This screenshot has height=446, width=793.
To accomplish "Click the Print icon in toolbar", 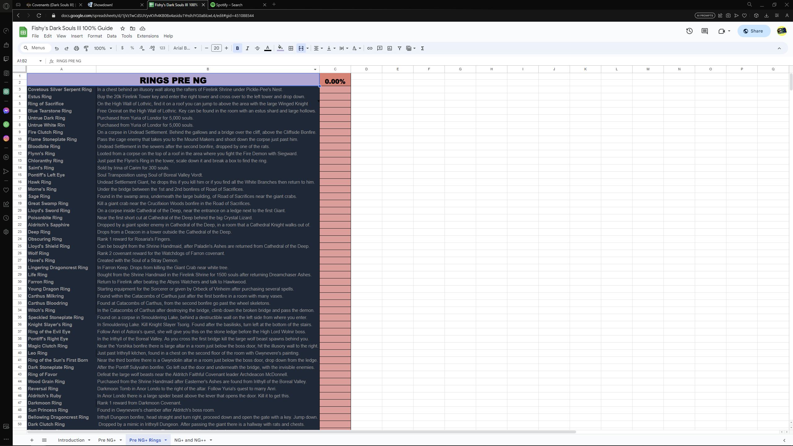I will (76, 48).
